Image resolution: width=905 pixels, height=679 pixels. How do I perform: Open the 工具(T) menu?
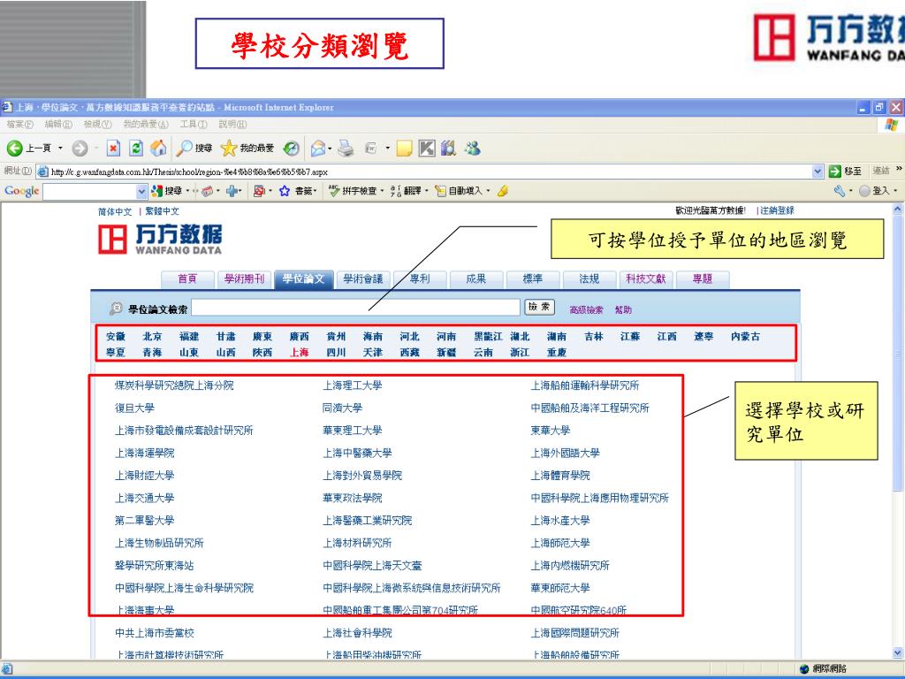point(194,124)
